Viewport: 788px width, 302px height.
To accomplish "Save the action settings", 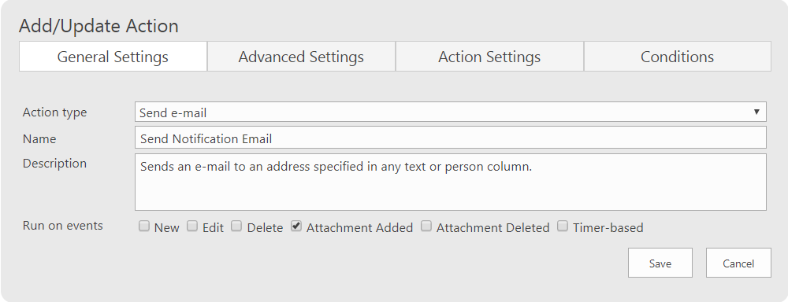I will tap(660, 263).
